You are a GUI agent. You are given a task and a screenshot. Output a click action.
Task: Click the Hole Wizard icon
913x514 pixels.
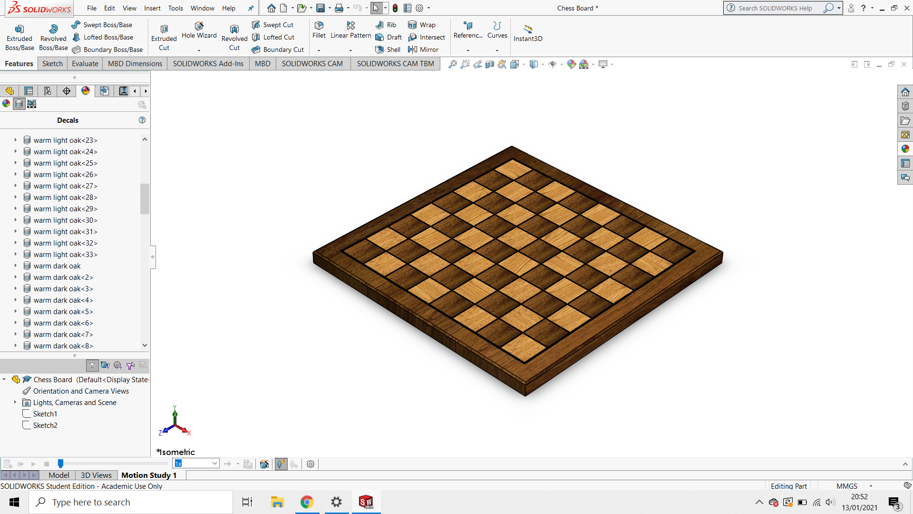point(199,26)
